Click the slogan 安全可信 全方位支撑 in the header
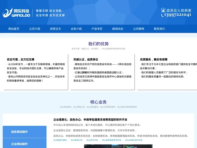 click(x=50, y=15)
